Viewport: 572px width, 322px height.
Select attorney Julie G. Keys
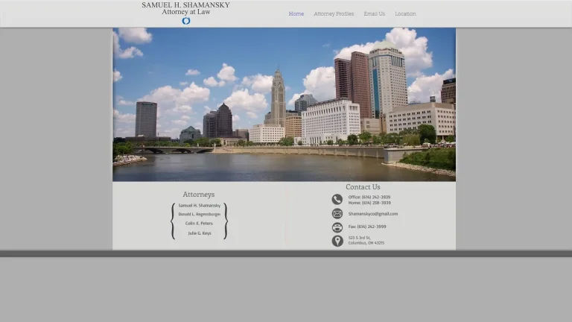(200, 233)
